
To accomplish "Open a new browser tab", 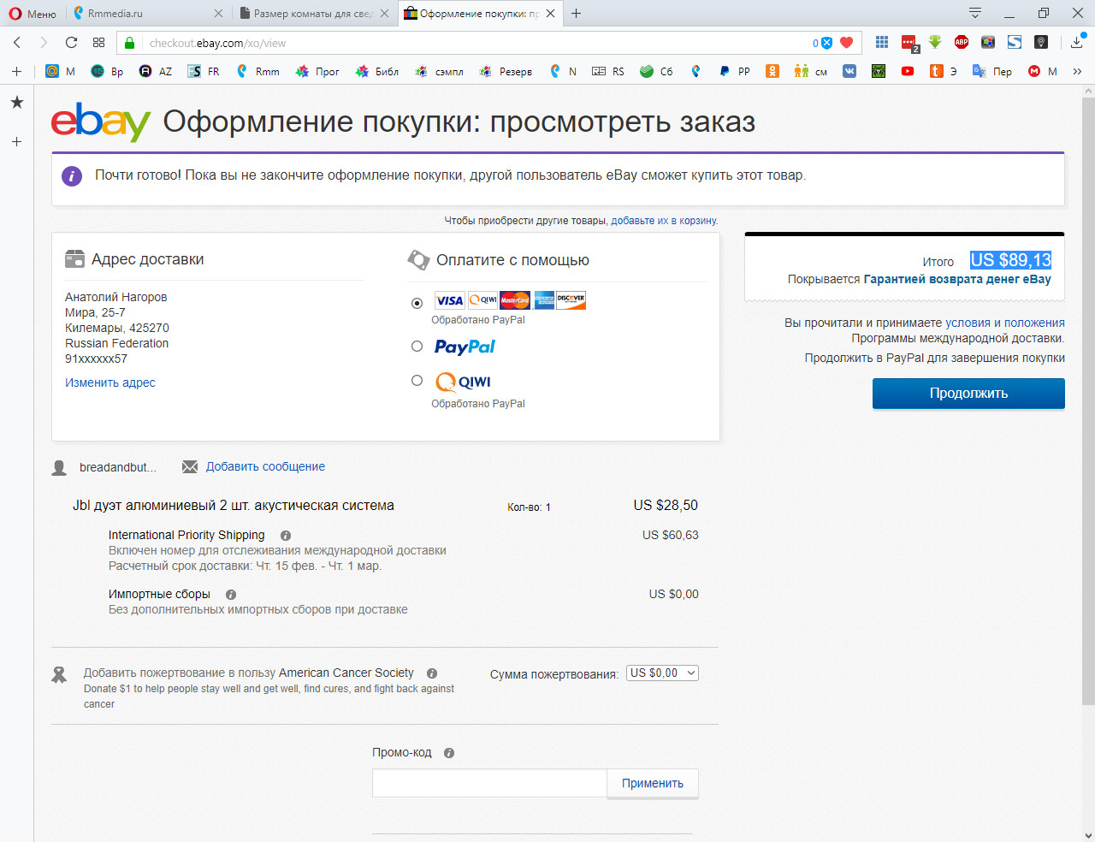I will [x=576, y=13].
